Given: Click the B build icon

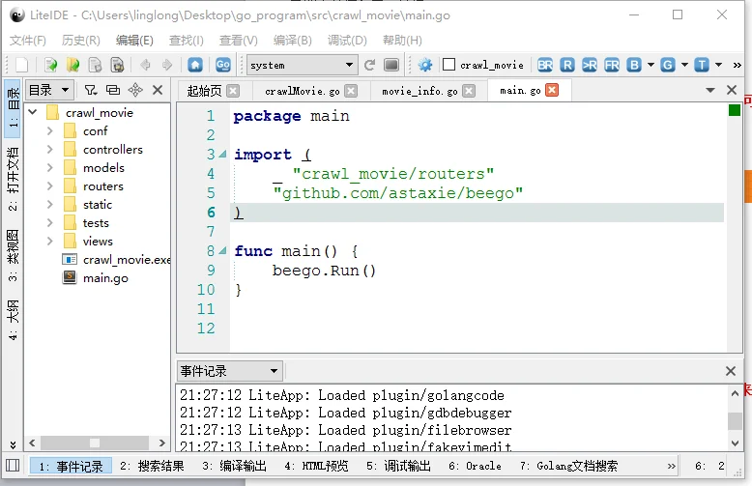Looking at the screenshot, I should 634,65.
